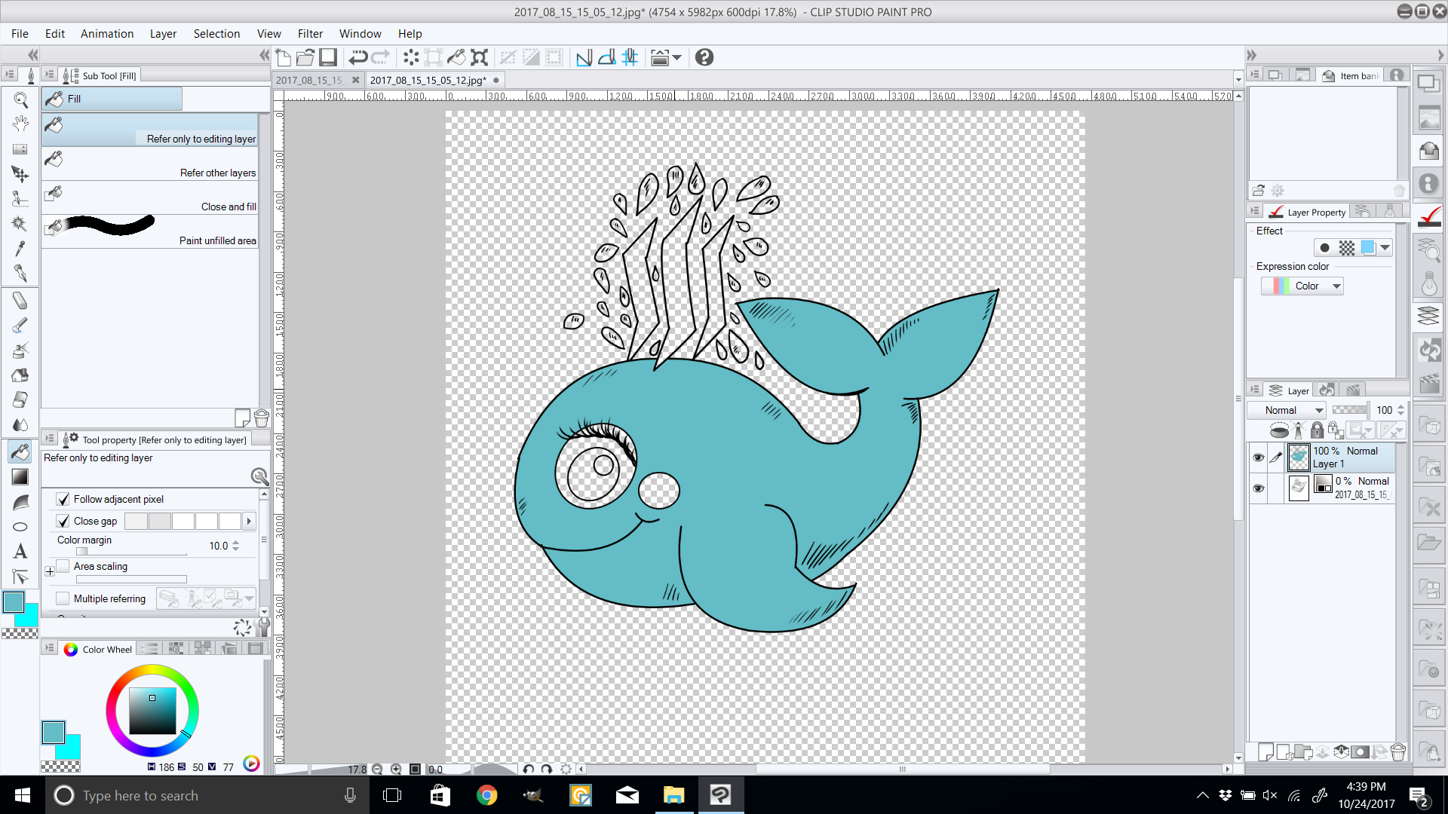Image resolution: width=1448 pixels, height=814 pixels.
Task: Open canvas tab list dropdown arrow
Action: click(1238, 79)
